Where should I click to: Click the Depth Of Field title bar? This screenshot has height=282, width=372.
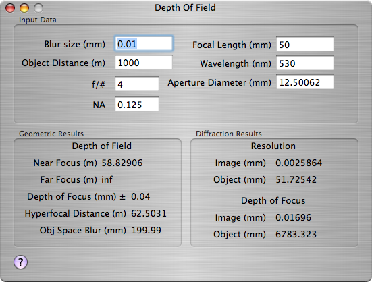pos(185,7)
